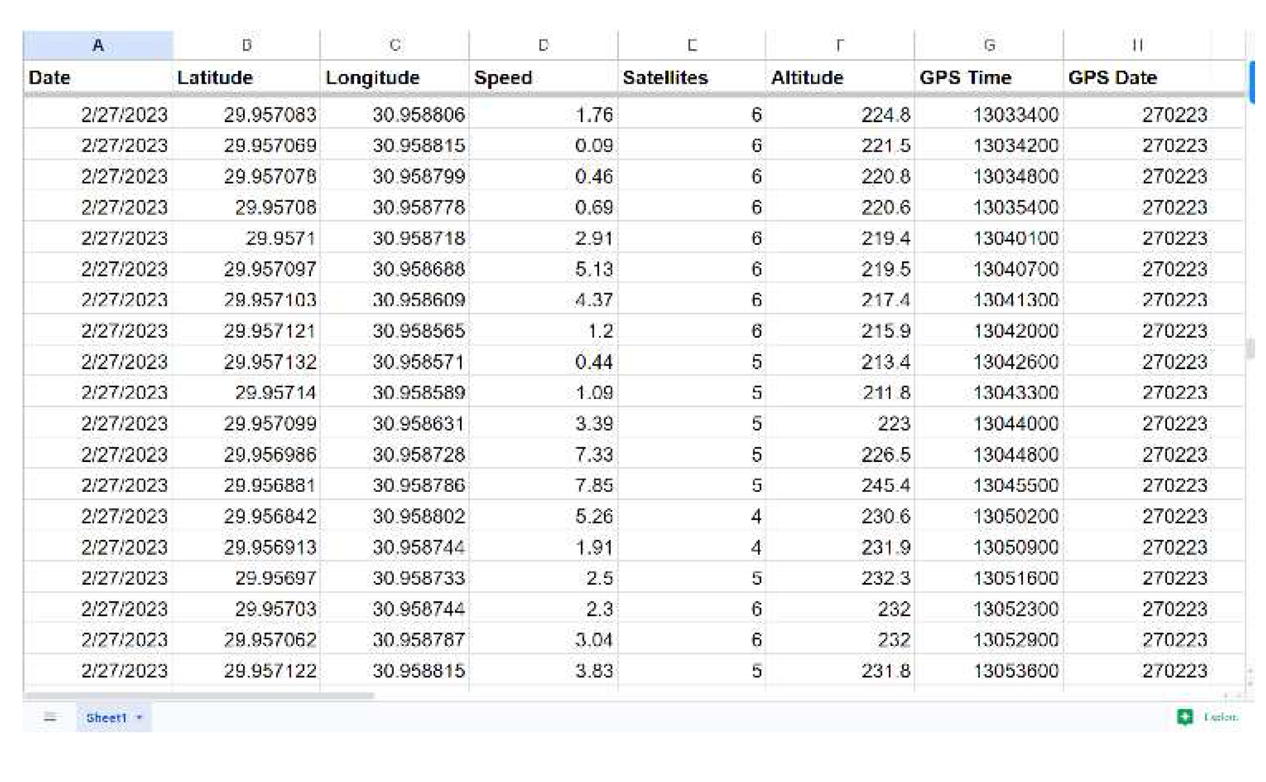Click the green Explore icon

(1184, 717)
